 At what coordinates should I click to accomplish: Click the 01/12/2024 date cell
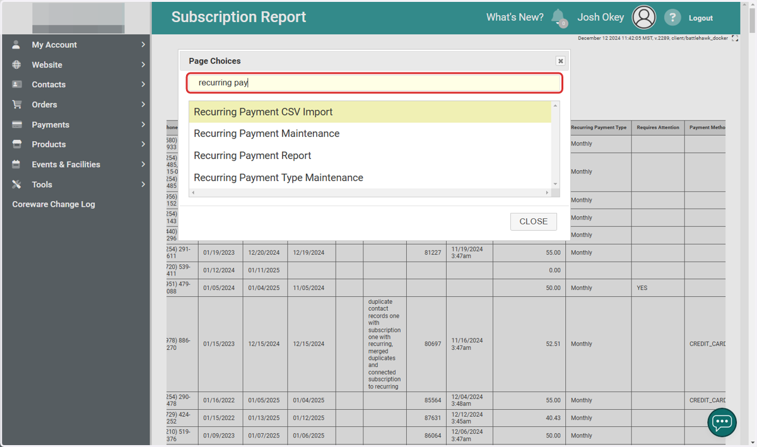click(220, 270)
